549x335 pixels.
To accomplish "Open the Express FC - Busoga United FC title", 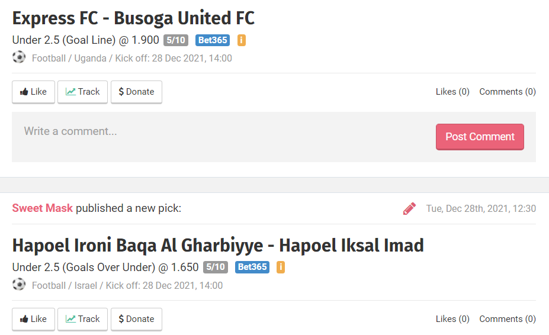I will pyautogui.click(x=133, y=18).
